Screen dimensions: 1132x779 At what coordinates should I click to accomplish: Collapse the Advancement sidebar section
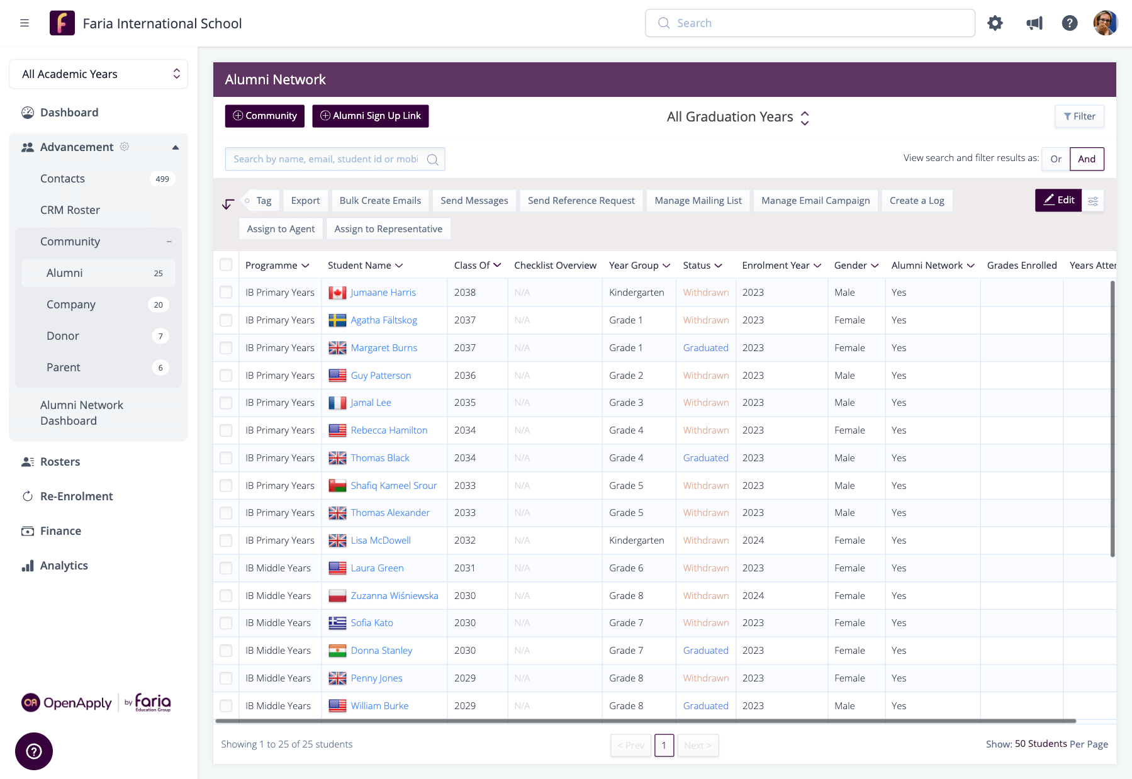[176, 147]
